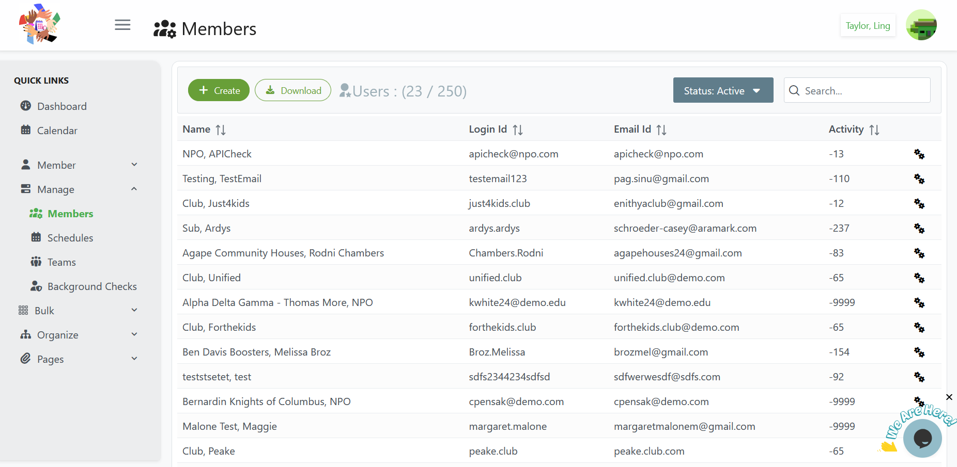957x467 pixels.
Task: Open Schedules under Manage
Action: pyautogui.click(x=70, y=238)
